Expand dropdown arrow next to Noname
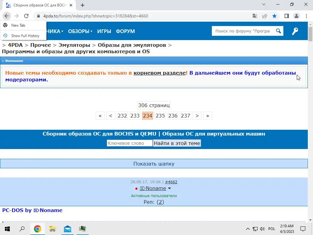Image resolution: width=313 pixels, height=235 pixels. (x=169, y=188)
